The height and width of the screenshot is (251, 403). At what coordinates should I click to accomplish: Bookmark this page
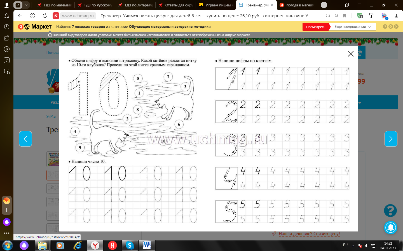click(x=345, y=16)
